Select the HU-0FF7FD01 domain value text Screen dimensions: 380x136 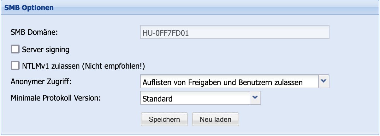click(x=166, y=33)
